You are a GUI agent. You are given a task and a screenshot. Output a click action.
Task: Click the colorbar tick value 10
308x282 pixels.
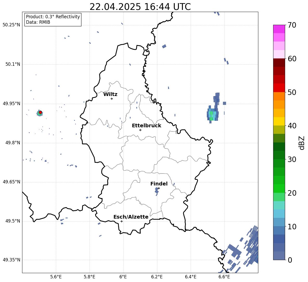292,226
